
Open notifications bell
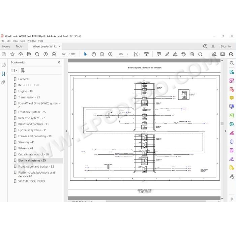pos(213,46)
